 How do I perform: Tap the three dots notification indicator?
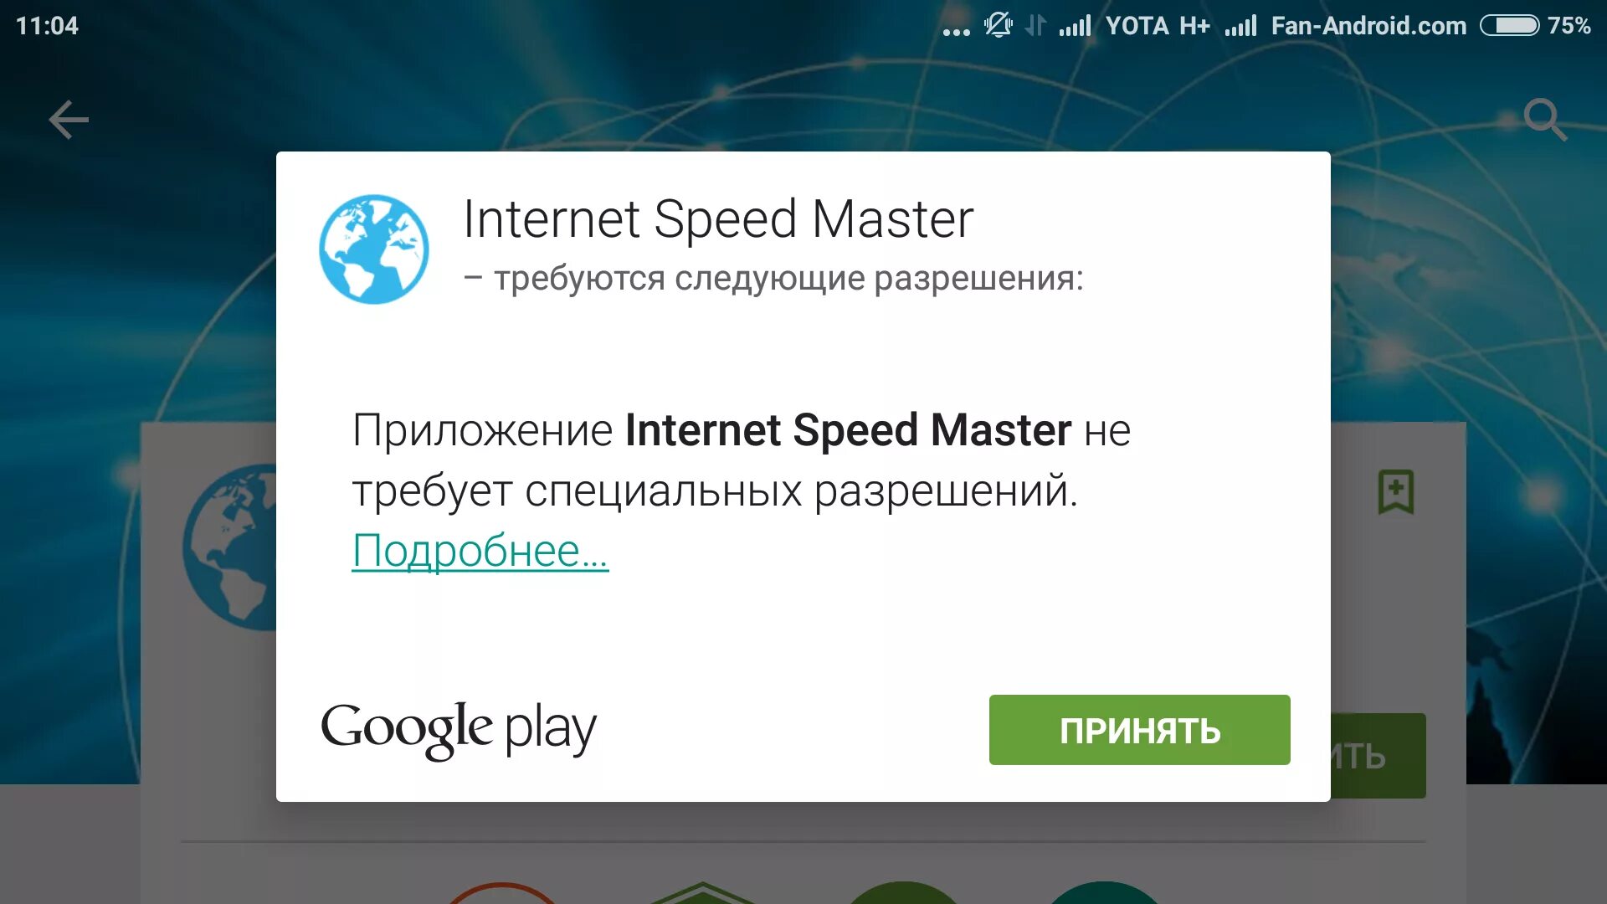956,32
